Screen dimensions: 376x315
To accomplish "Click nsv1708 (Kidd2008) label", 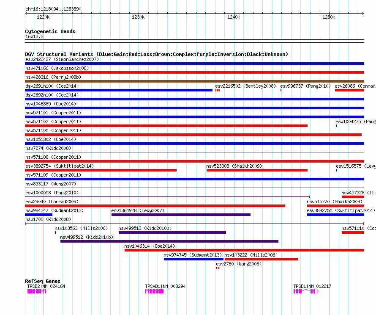I will (x=48, y=219).
